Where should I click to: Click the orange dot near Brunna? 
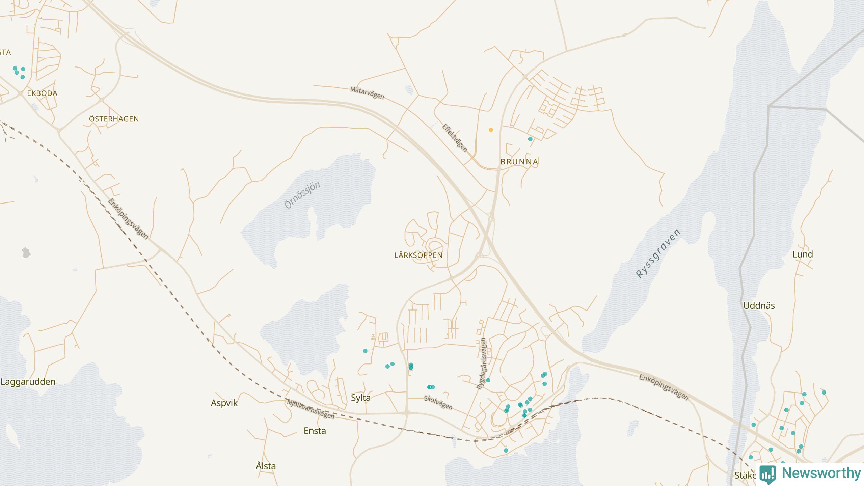click(491, 130)
